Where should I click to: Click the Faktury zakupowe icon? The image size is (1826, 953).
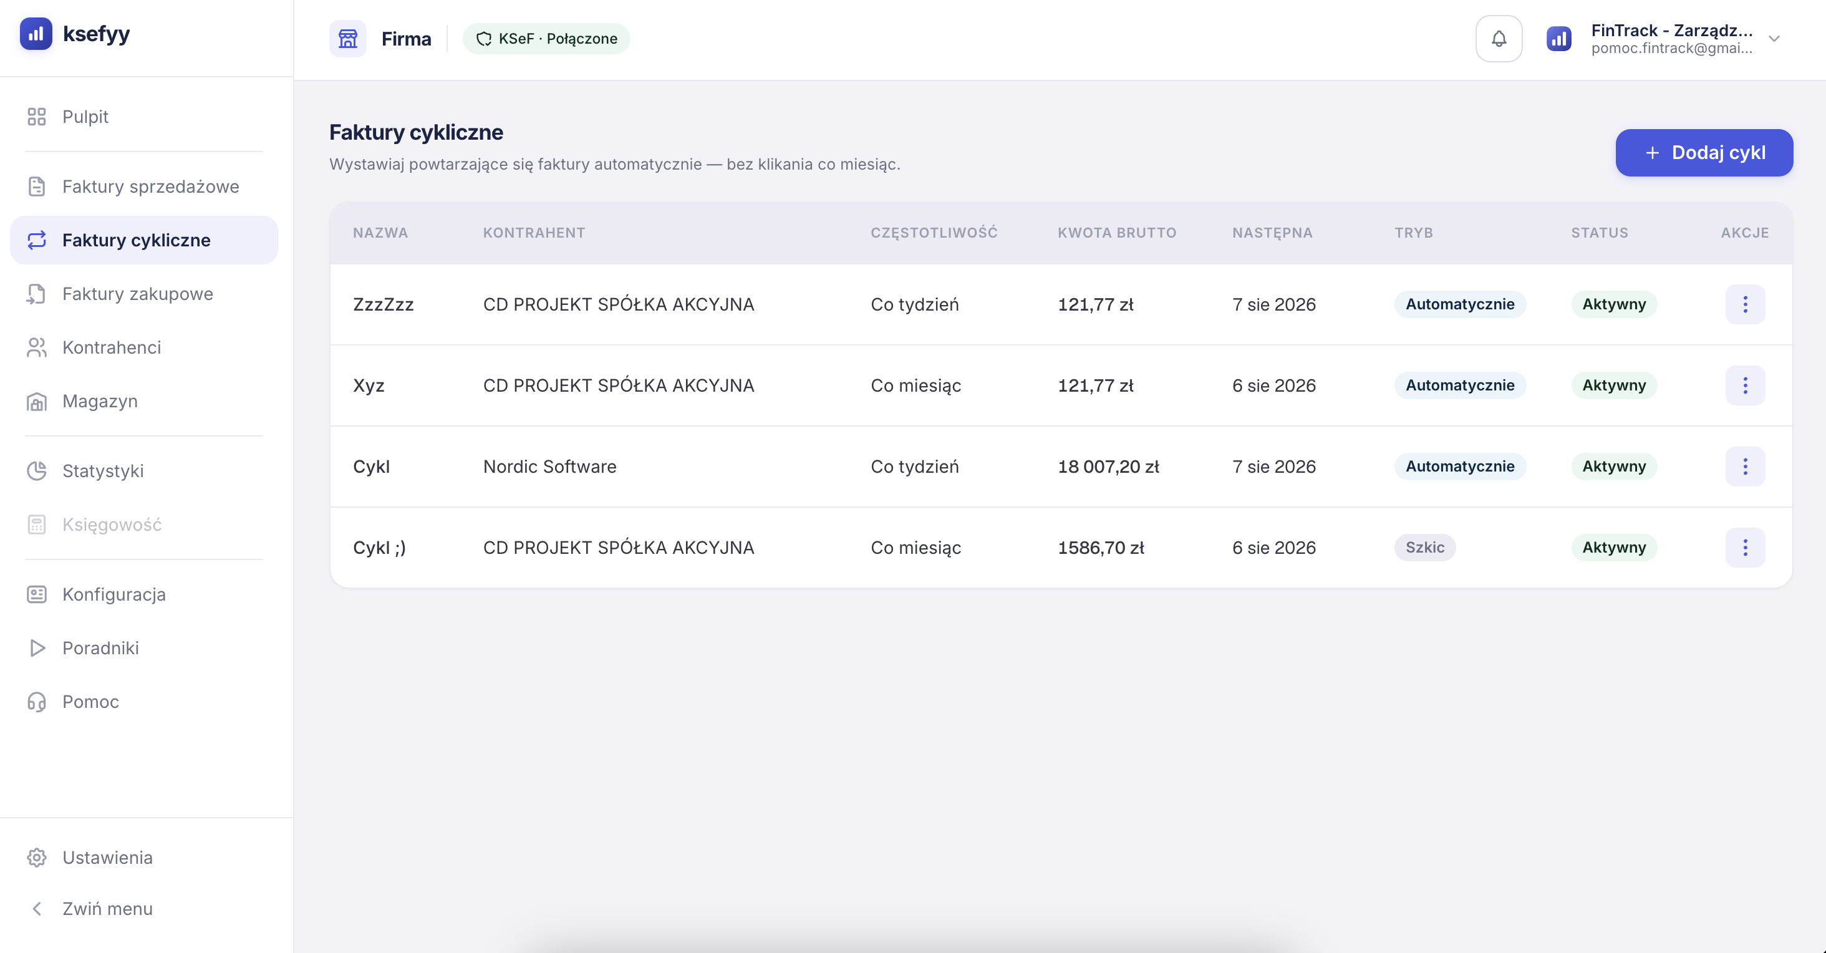pyautogui.click(x=37, y=294)
